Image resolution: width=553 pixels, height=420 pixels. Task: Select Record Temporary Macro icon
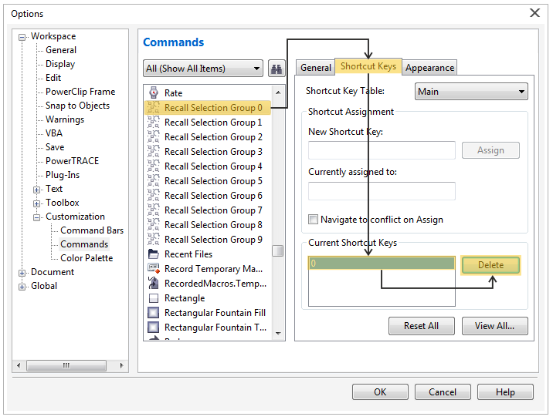click(x=154, y=268)
